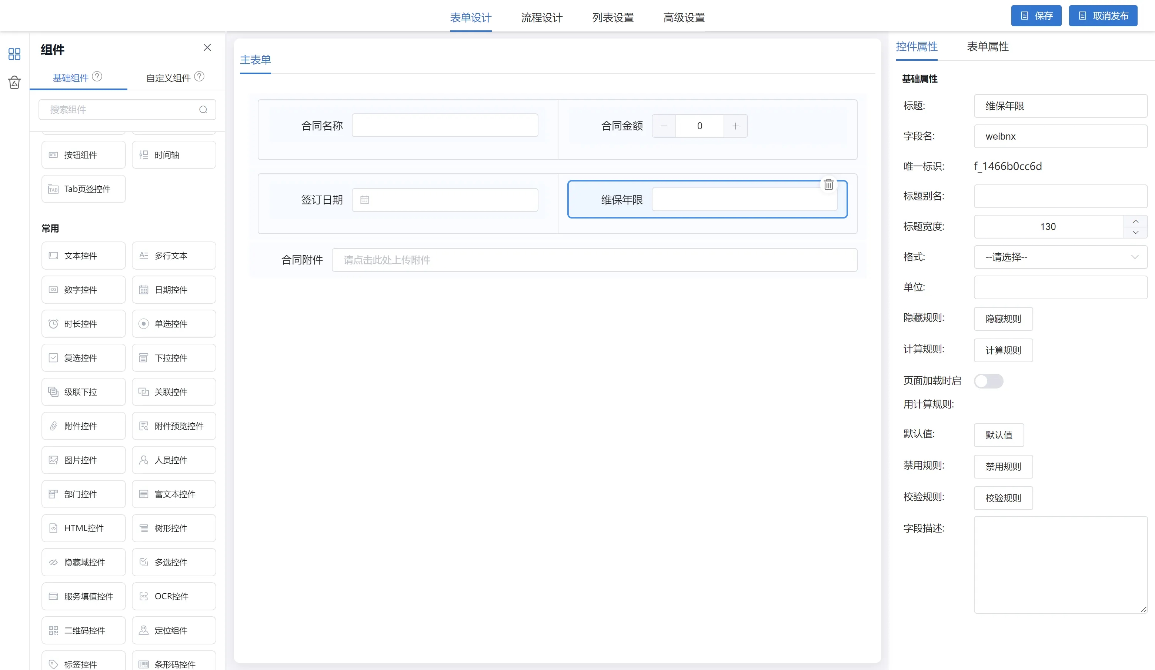Open the 格式 dropdown

point(1060,257)
